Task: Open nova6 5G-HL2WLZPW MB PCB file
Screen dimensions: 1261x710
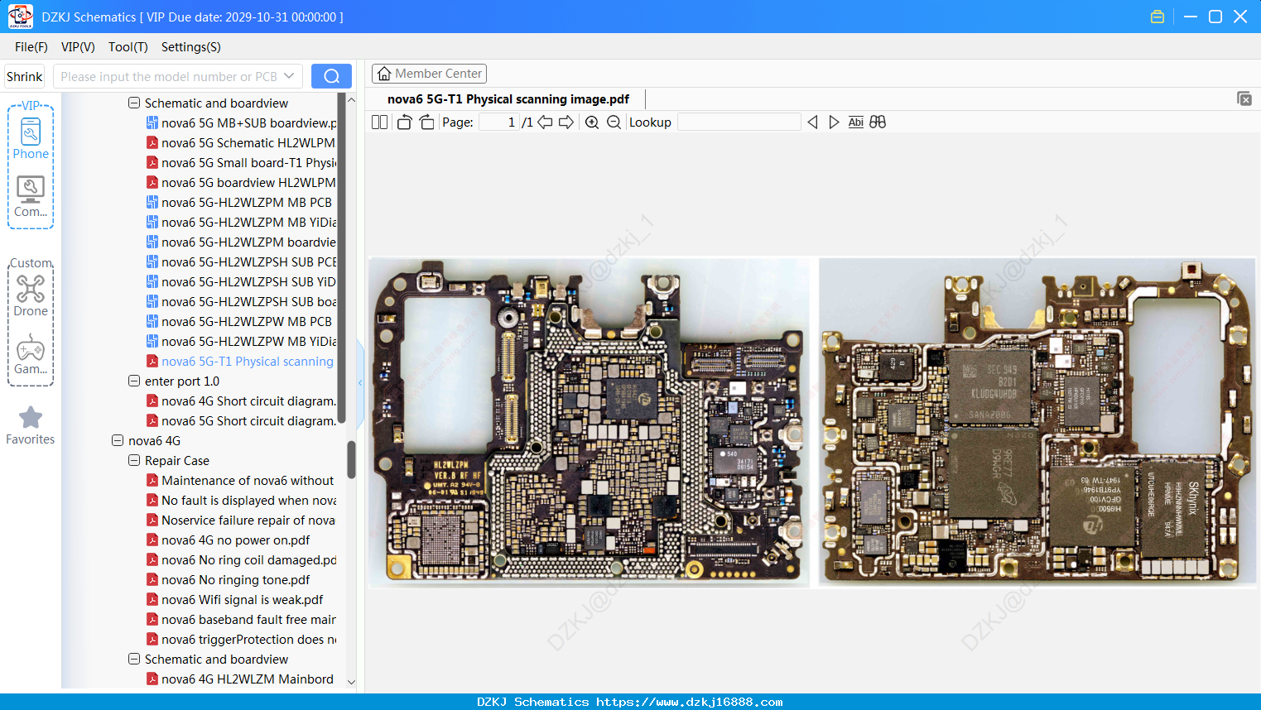Action: (239, 322)
